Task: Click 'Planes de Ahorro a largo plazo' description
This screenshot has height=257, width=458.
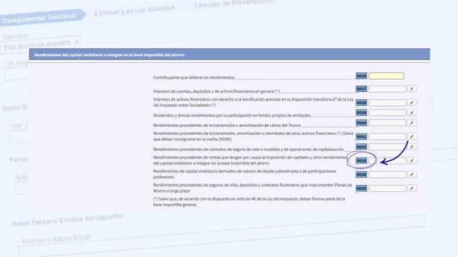Action: (253, 188)
